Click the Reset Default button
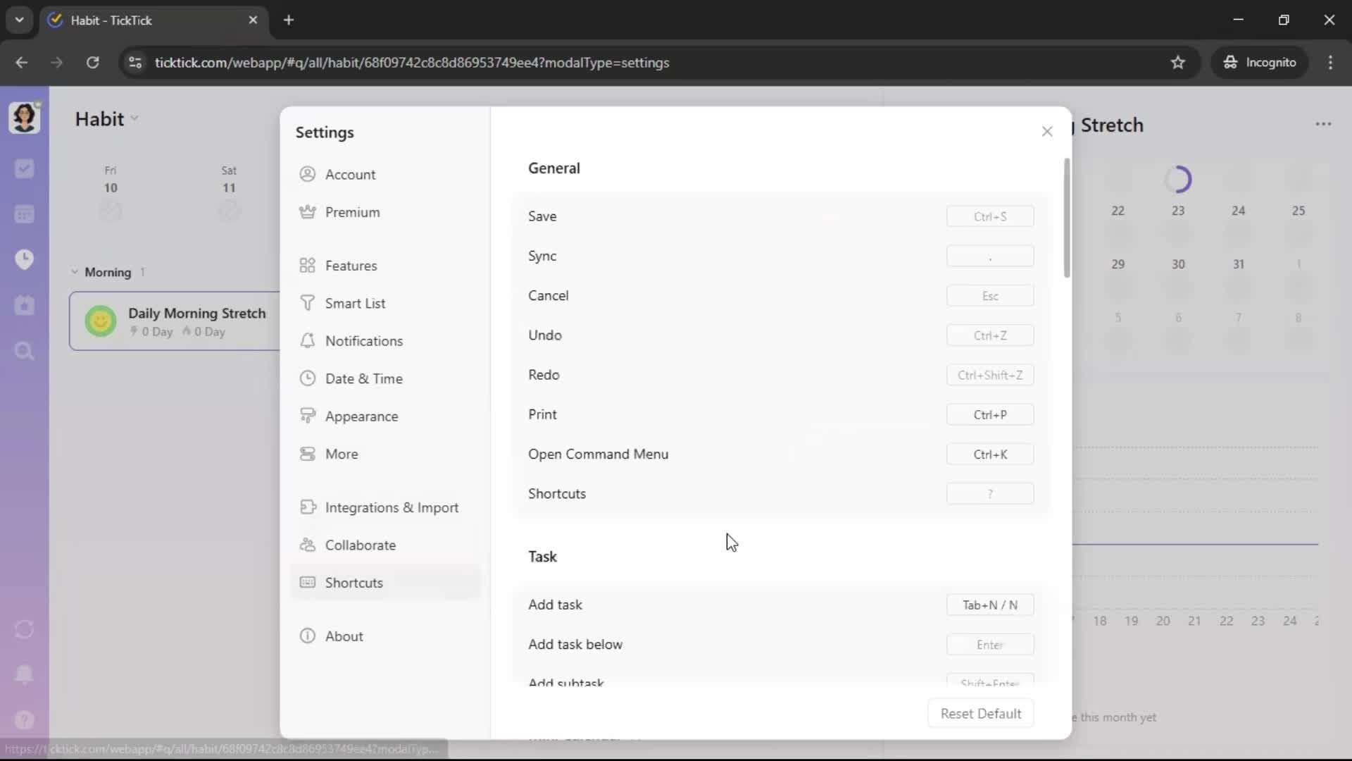The height and width of the screenshot is (761, 1352). [980, 714]
